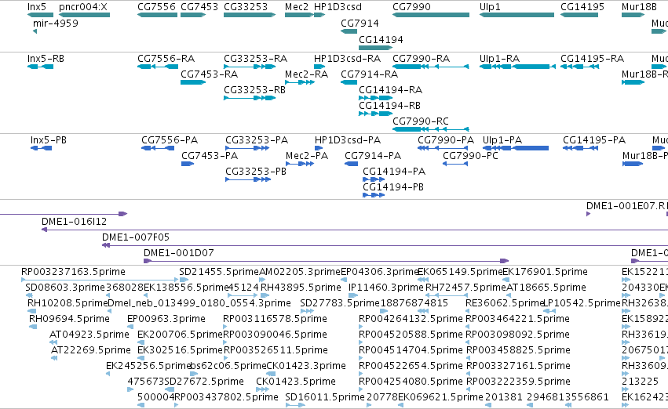Select the CG7914 gene label
The image size is (668, 409).
point(360,23)
